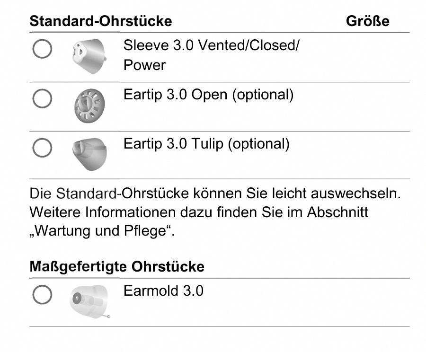
Task: Click the "Größe" column heading
Action: (368, 21)
